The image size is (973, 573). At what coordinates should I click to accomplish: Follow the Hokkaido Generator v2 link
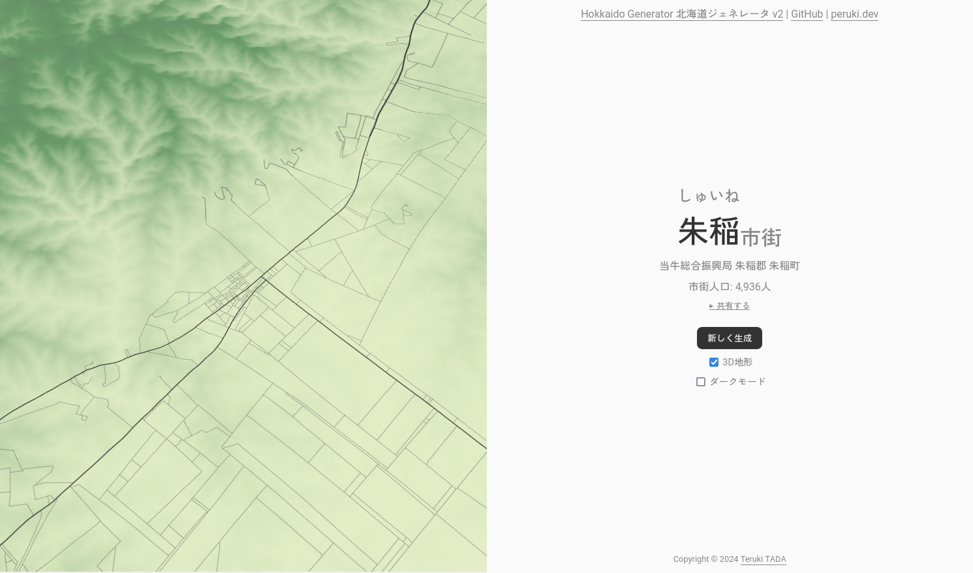pos(681,14)
